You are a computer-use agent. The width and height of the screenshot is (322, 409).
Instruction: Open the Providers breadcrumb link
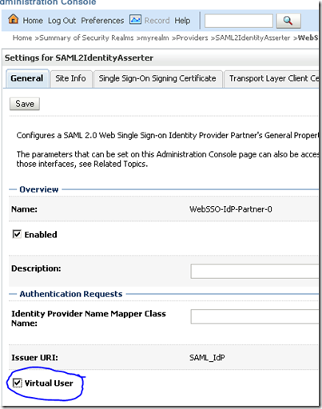[192, 38]
